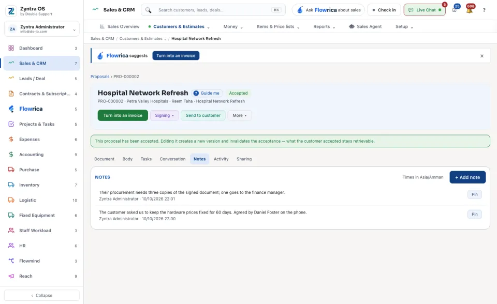Open the help question mark icon

[x=484, y=10]
